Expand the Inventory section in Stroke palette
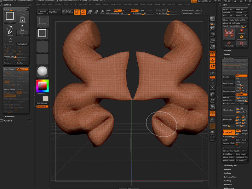 pos(10,117)
